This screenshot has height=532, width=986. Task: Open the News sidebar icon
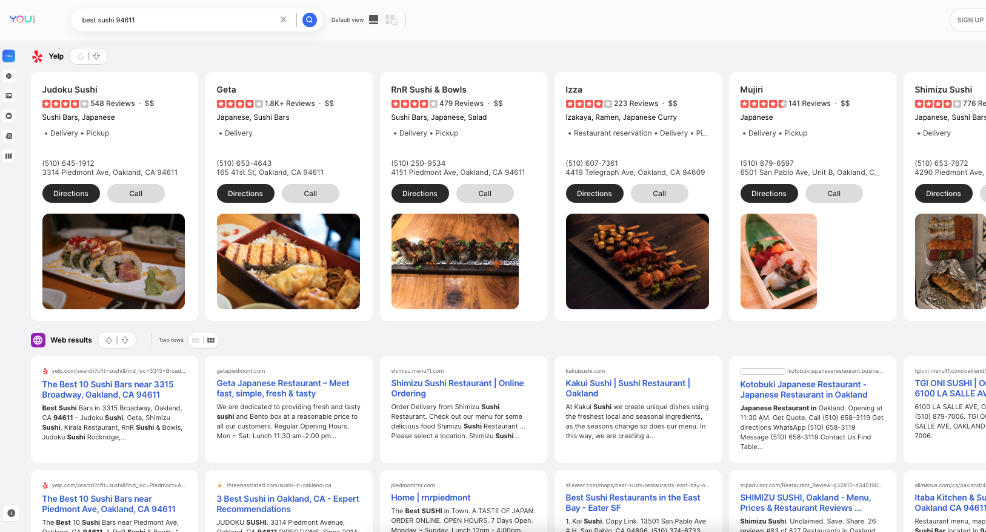point(8,136)
